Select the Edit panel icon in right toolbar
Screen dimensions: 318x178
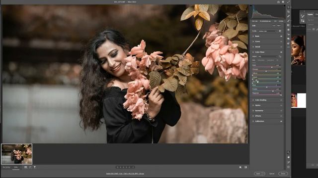coord(288,7)
